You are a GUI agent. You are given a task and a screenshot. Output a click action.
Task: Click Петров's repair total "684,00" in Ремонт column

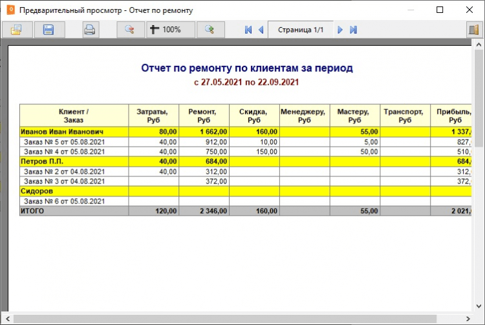[x=216, y=162]
